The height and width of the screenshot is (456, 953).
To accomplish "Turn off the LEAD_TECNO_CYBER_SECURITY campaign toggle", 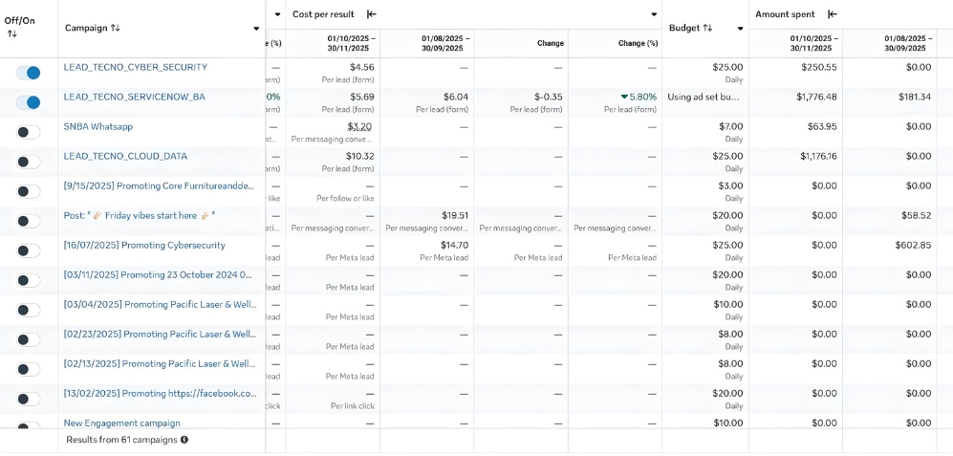I will (x=29, y=73).
